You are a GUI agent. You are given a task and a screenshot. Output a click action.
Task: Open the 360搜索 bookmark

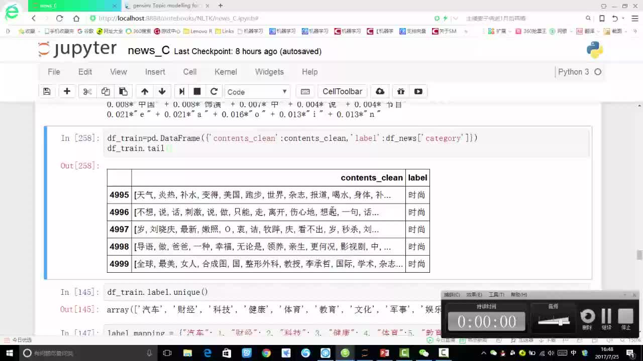(x=138, y=31)
